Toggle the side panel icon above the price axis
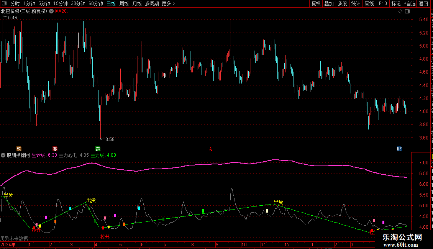This screenshot has height=249, width=433. 407,11
